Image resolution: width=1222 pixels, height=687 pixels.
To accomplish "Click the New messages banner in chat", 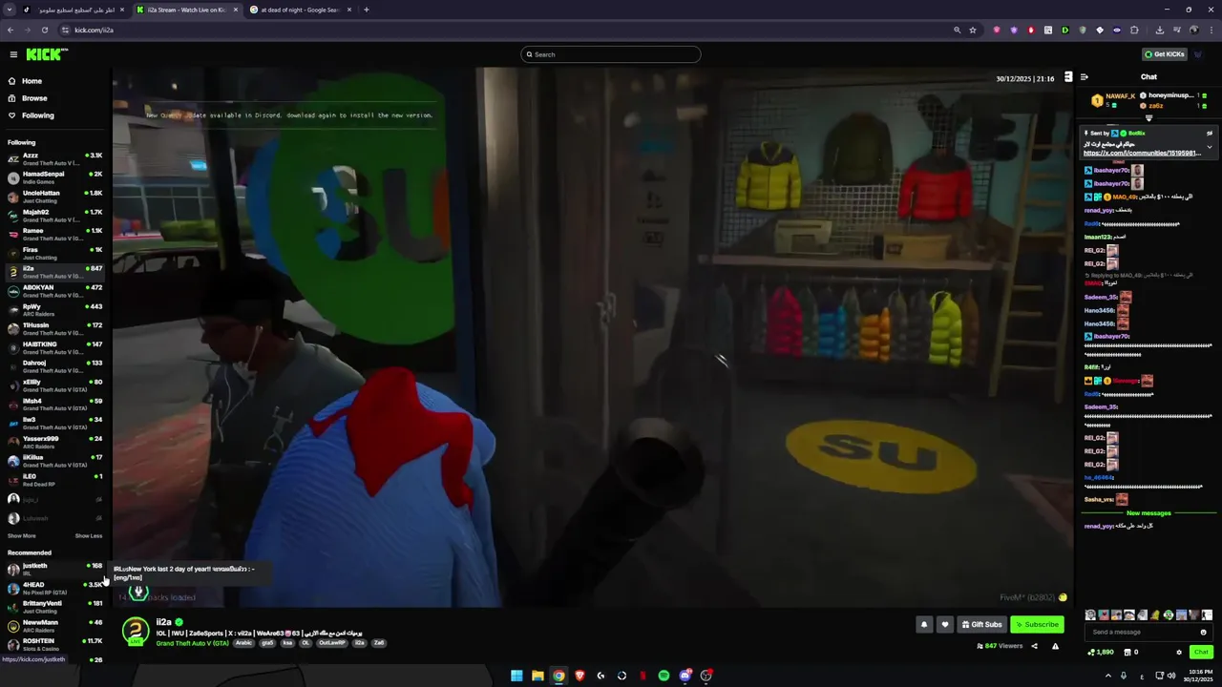I will 1148,513.
